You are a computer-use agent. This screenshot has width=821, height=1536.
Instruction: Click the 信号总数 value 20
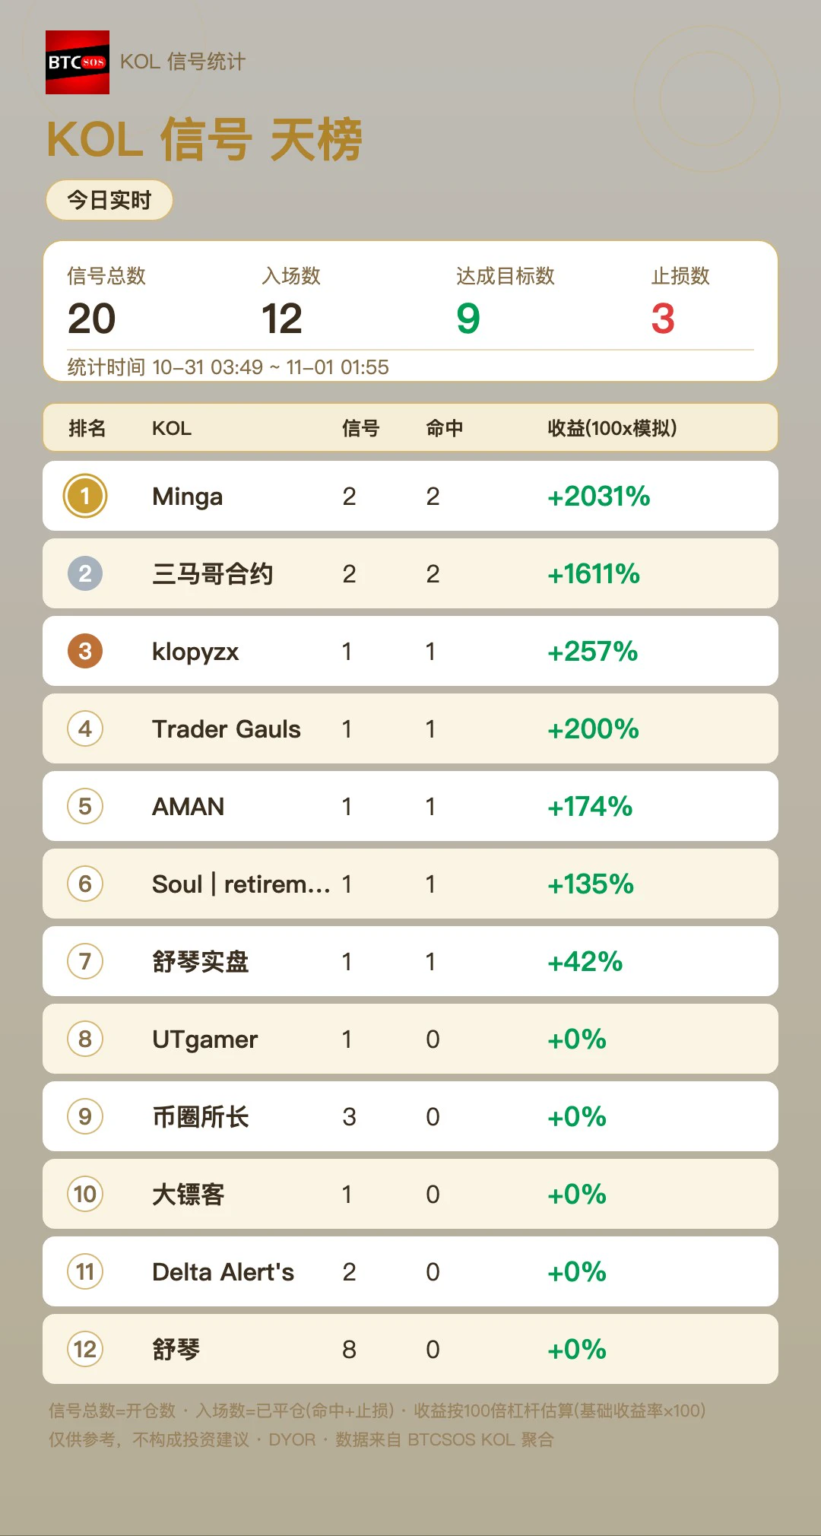pos(91,318)
